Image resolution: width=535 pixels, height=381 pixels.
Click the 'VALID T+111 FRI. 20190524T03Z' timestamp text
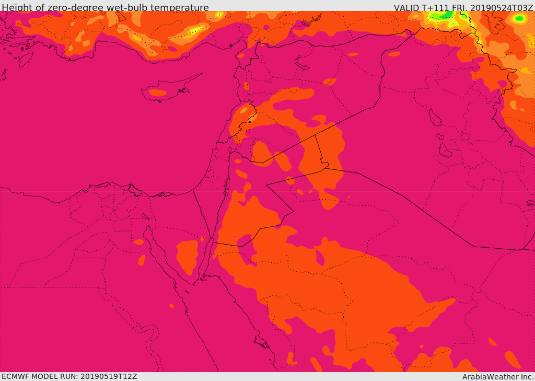[463, 7]
